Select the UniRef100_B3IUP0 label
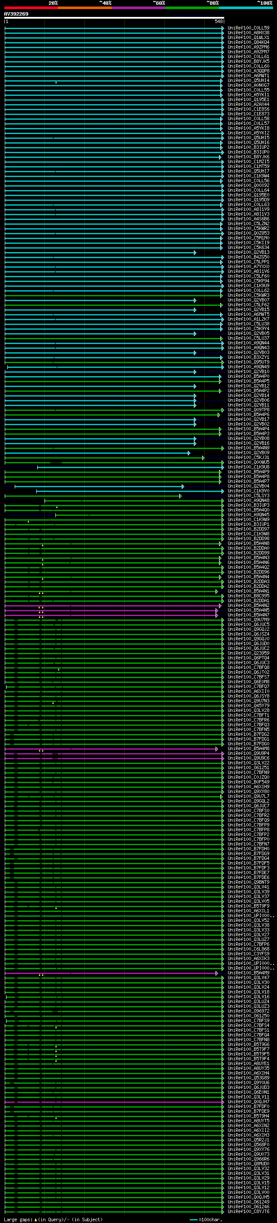This screenshot has height=1223, width=277. tap(248, 152)
